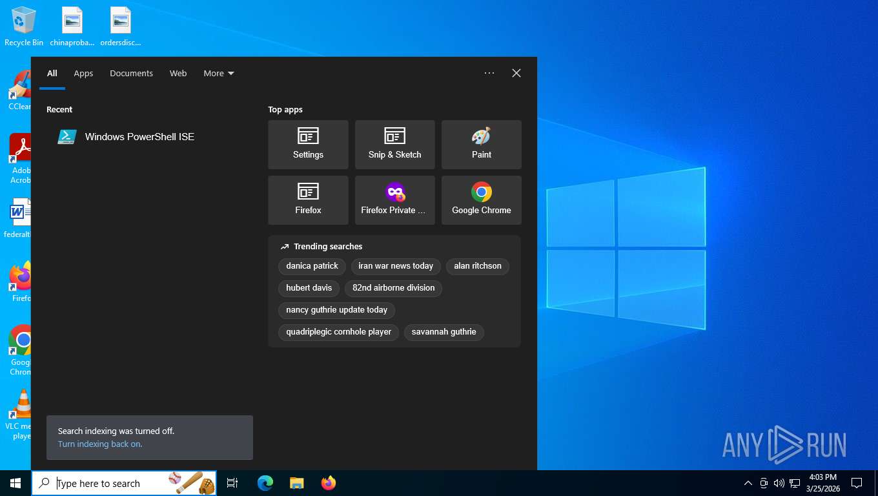Image resolution: width=878 pixels, height=496 pixels.
Task: Open the search options ellipsis menu
Action: (489, 73)
